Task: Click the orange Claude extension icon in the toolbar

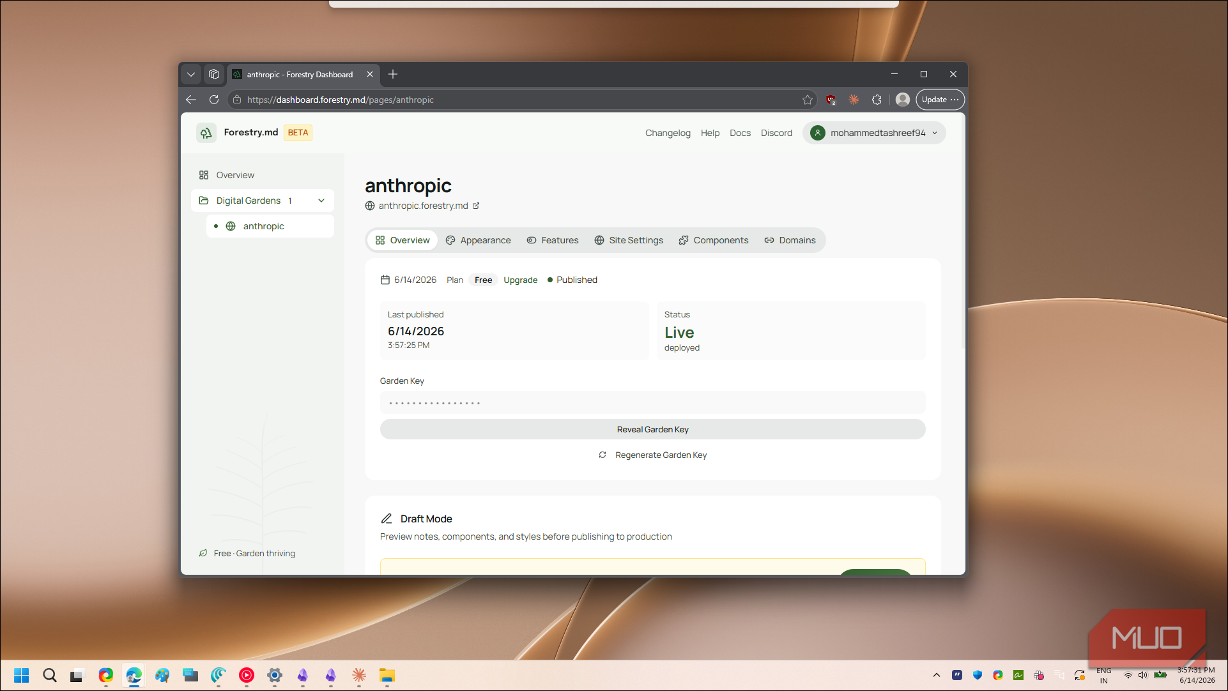Action: [x=854, y=100]
